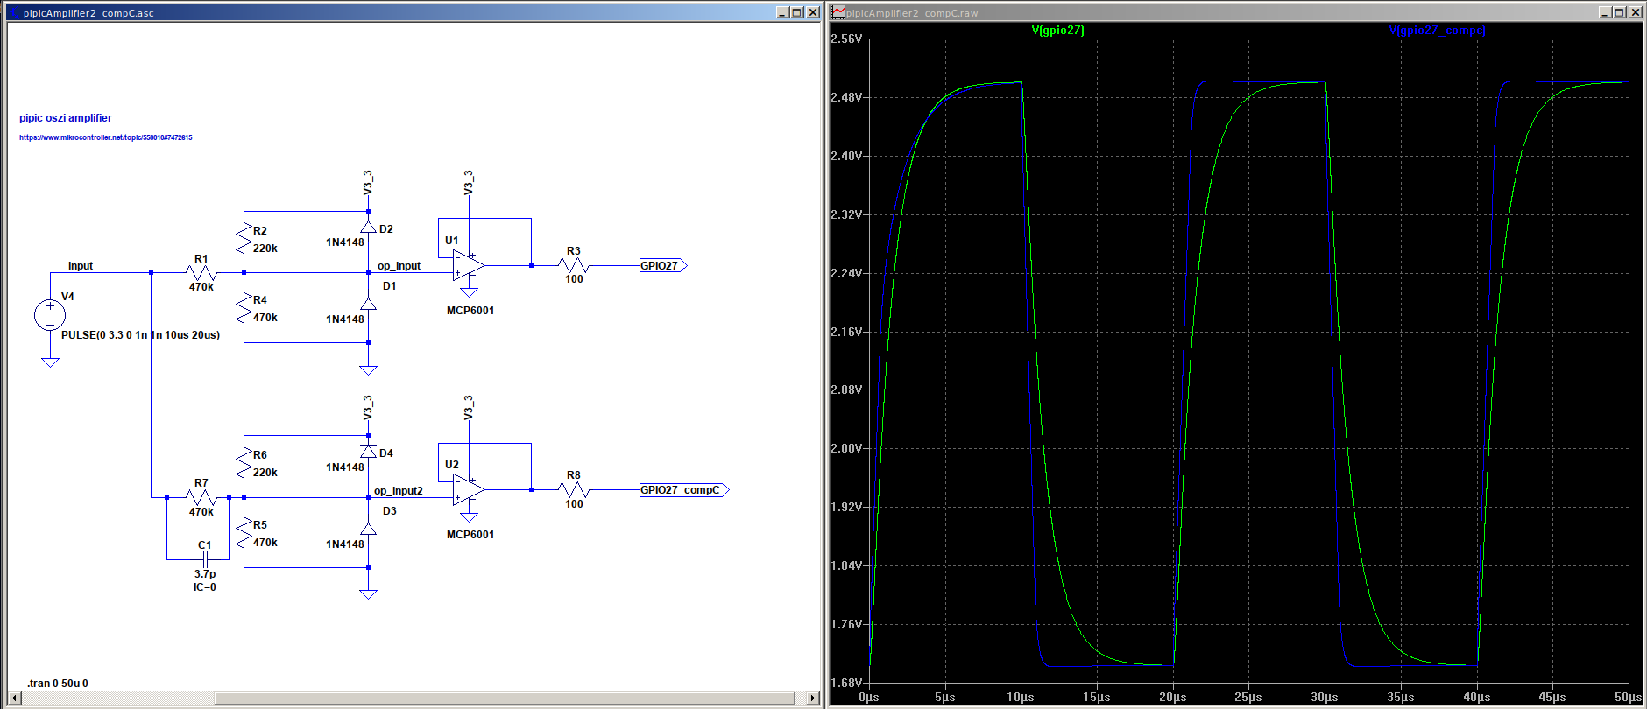Select diode D1 1N4148 symbol
Viewport: 1647px width, 709px height.
pos(368,304)
